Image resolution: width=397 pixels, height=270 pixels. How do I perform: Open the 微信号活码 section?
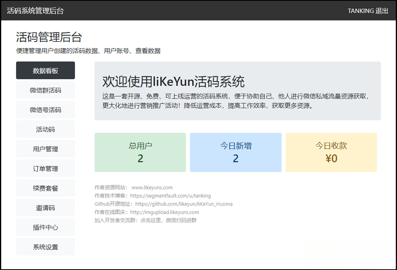click(x=45, y=110)
